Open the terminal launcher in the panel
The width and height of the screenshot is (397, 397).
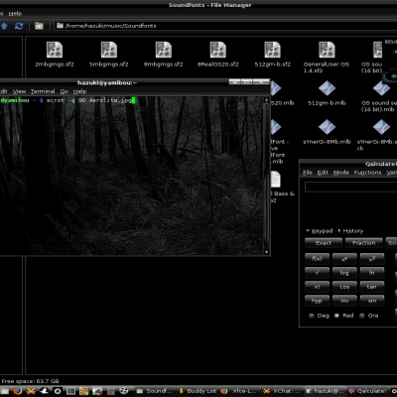pyautogui.click(x=70, y=391)
